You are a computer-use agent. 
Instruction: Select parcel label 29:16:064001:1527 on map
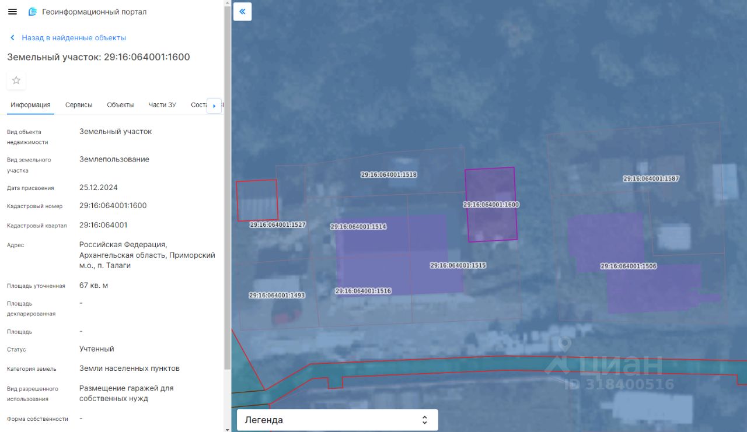click(278, 224)
